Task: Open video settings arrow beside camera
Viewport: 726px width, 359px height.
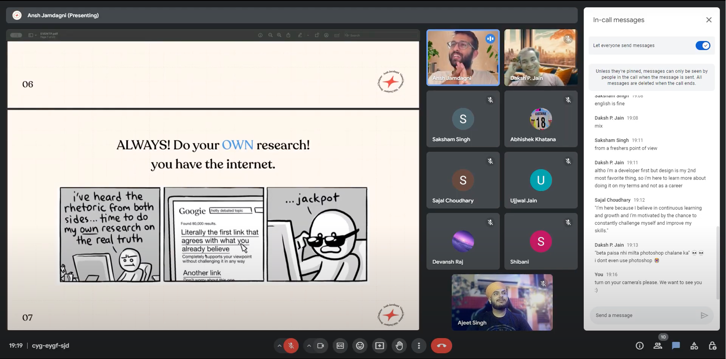Action: [309, 346]
